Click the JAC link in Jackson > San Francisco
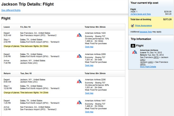 point(150,62)
